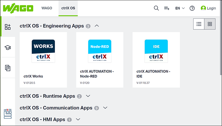Viewport: 222px width, 126px height.
Task: Click the vertical page scrollbar
Action: point(221,38)
